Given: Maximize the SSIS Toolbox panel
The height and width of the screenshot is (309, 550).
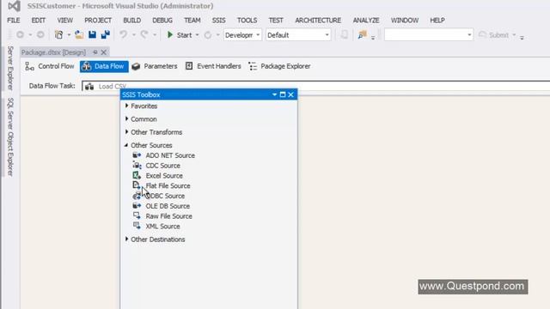Looking at the screenshot, I should click(x=283, y=94).
